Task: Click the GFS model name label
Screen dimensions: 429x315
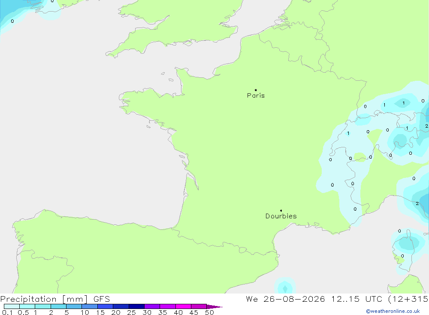Action: pos(102,299)
